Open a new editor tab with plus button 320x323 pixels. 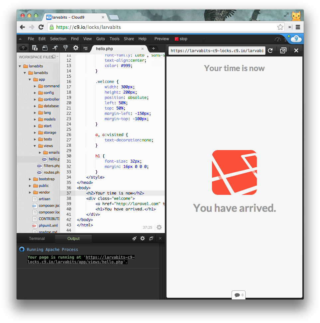tap(154, 48)
